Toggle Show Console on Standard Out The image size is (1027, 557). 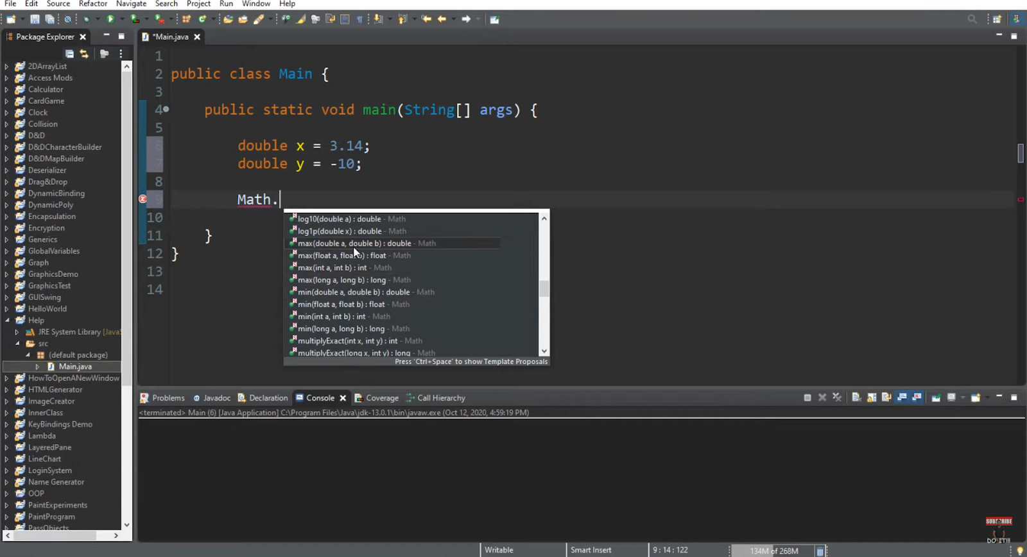pyautogui.click(x=902, y=398)
